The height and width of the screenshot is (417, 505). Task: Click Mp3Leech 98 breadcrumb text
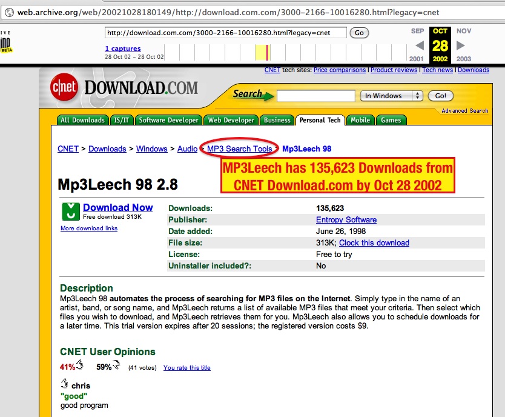click(306, 149)
